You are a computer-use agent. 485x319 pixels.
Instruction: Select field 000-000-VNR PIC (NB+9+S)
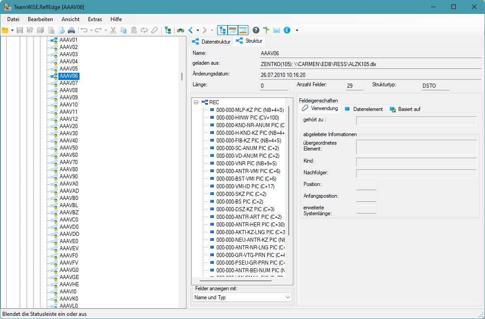pyautogui.click(x=246, y=164)
